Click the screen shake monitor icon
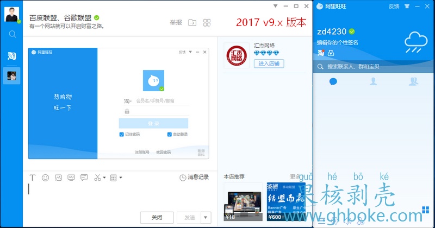Viewport: 435px width, 228px height. [x=71, y=178]
